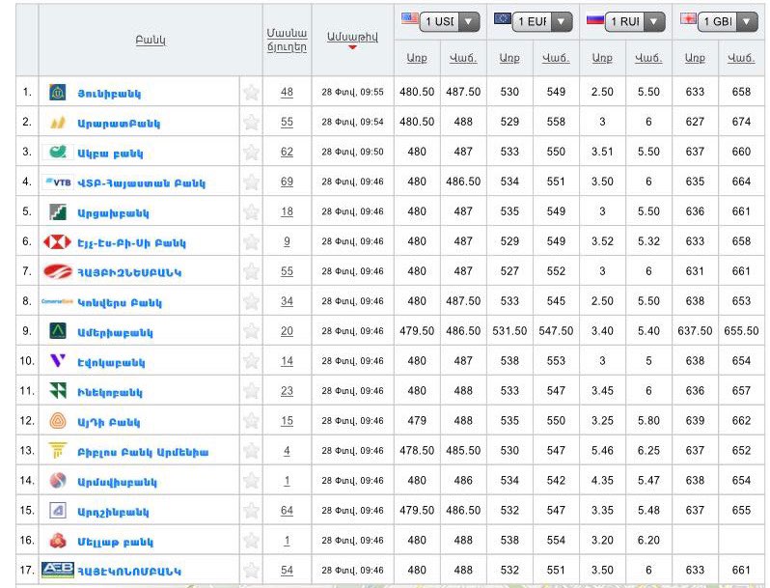Click the US flag icon next to USD
The height and width of the screenshot is (588, 770).
coord(410,18)
